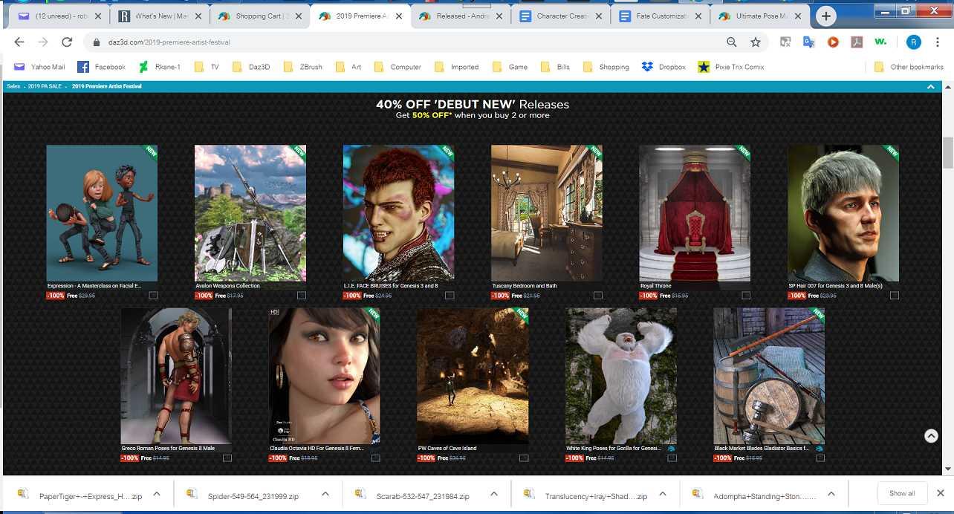Open the Facebook bookmark
The height and width of the screenshot is (514, 954).
[x=102, y=67]
